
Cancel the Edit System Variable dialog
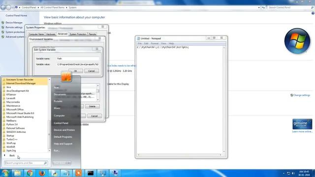[92, 71]
